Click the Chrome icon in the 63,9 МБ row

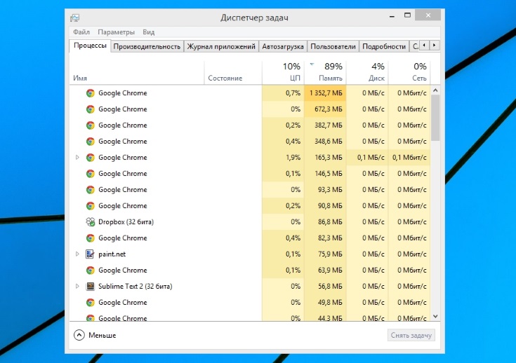[90, 270]
